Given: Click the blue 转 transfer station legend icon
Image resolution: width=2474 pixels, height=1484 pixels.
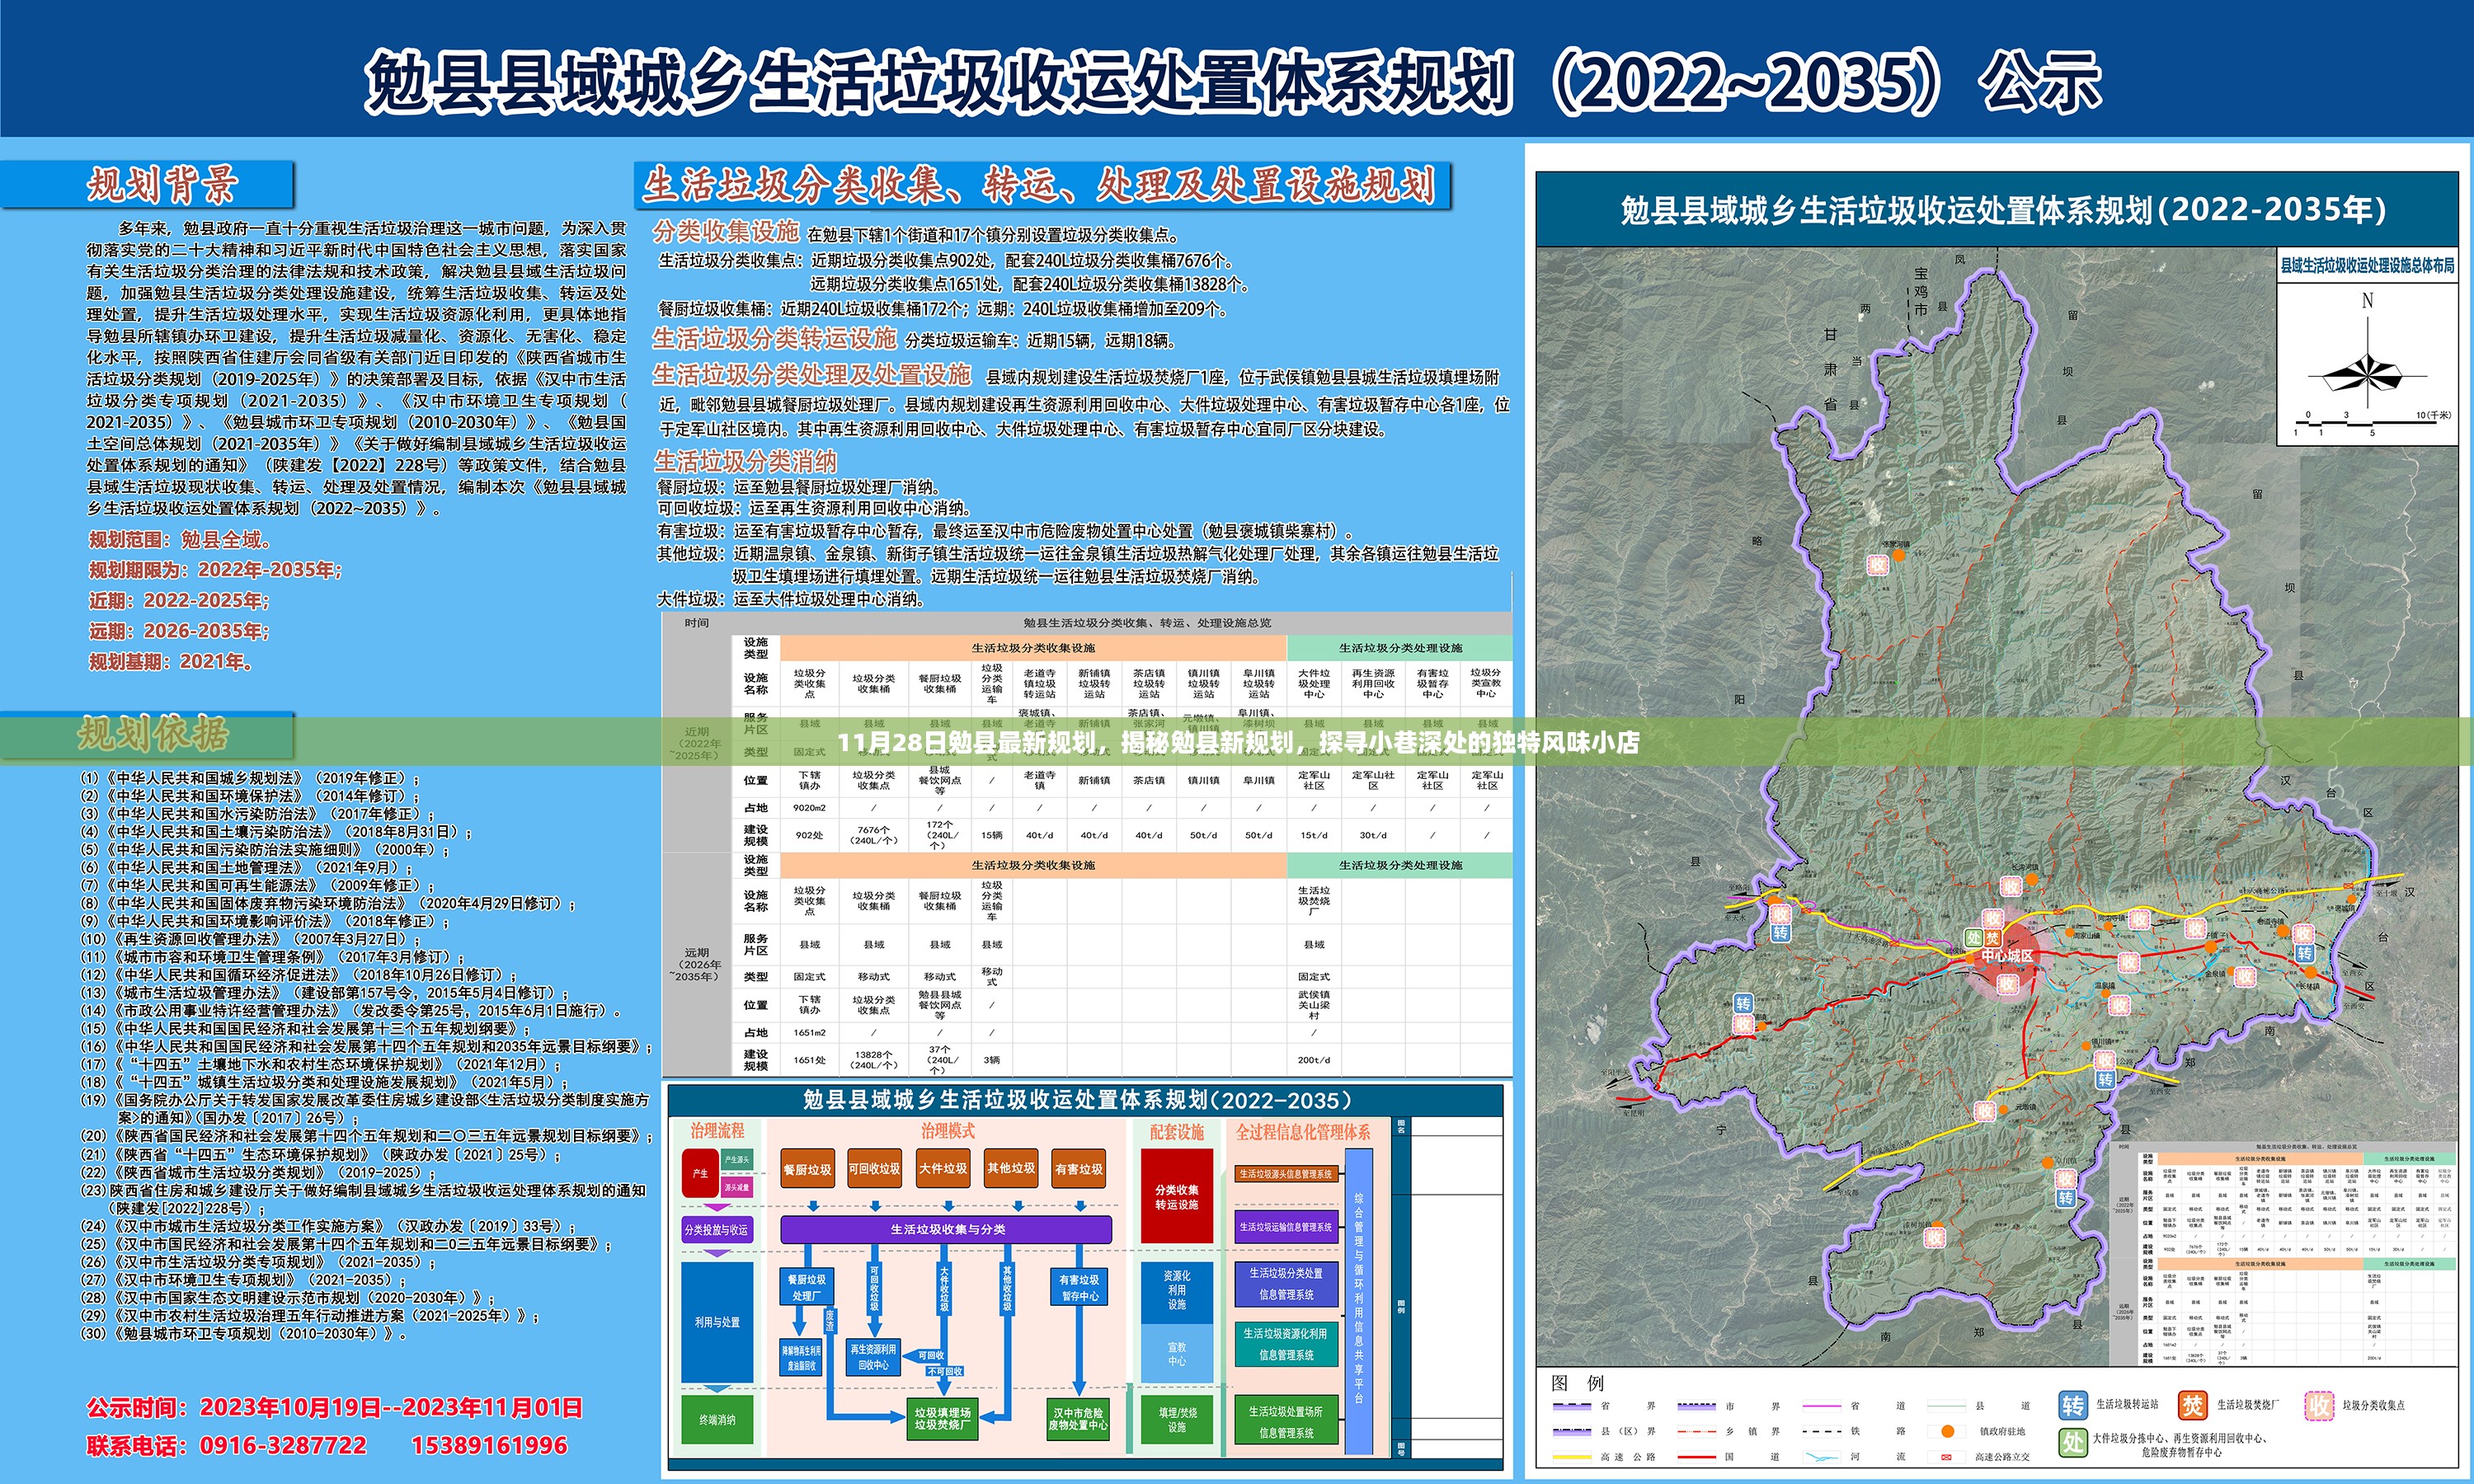Looking at the screenshot, I should tap(2072, 1405).
